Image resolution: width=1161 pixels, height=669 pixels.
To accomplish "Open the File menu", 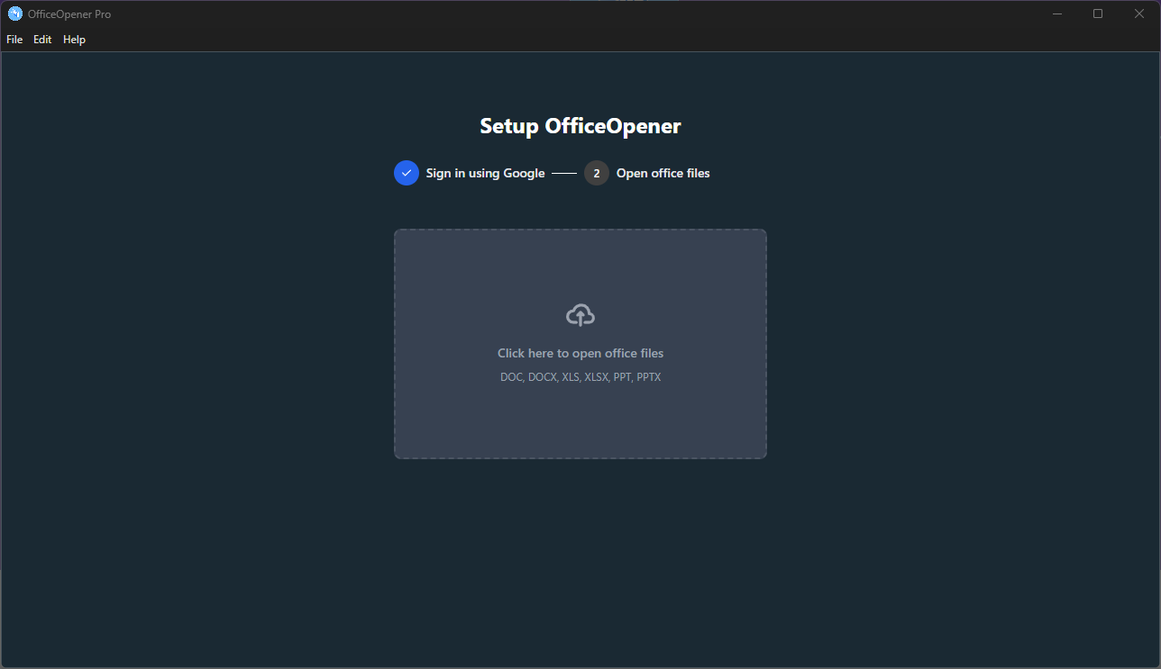I will 14,40.
